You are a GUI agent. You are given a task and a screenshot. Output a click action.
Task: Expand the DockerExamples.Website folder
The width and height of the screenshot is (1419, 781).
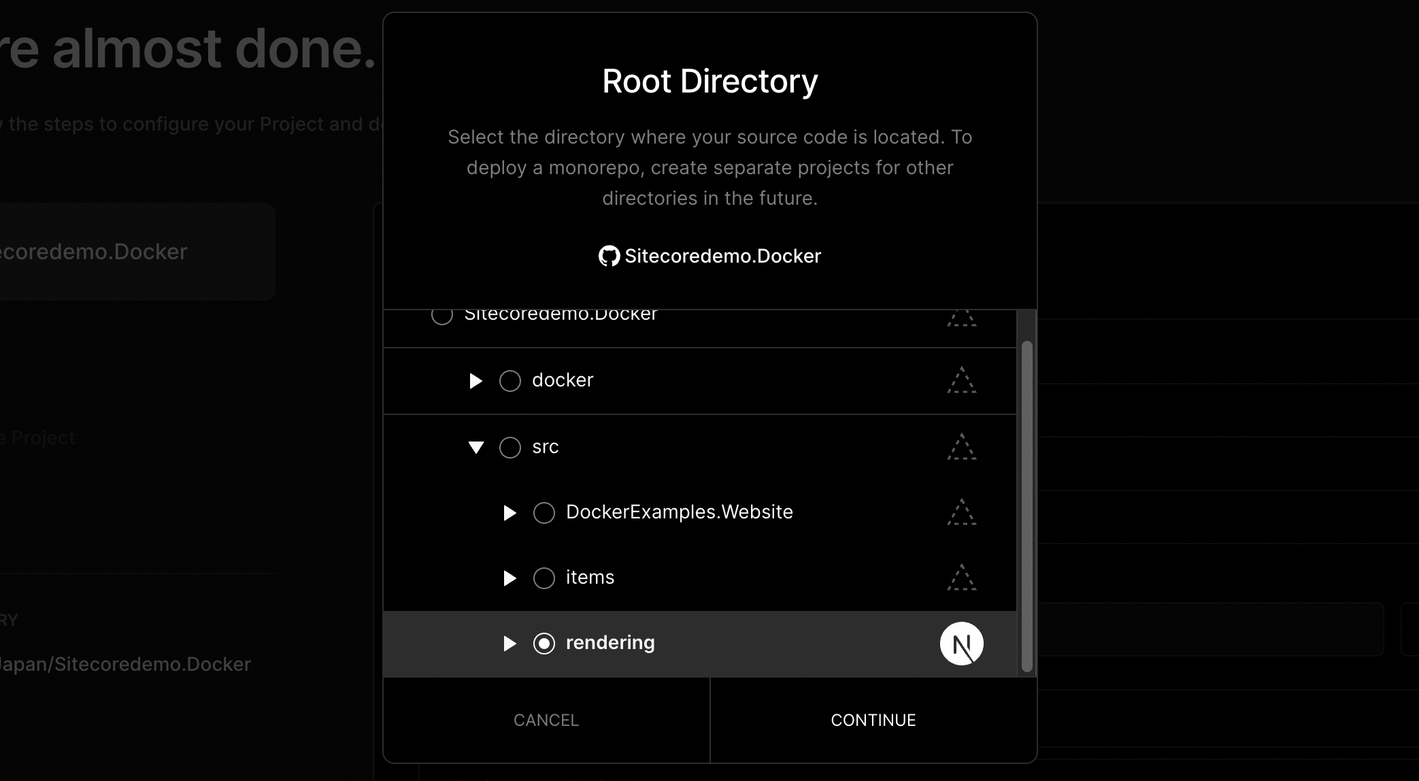point(510,513)
